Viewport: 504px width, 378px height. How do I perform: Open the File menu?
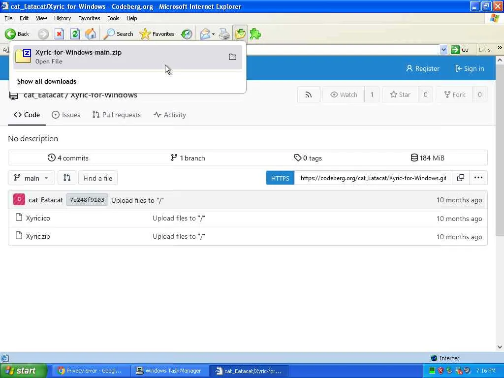pos(8,18)
